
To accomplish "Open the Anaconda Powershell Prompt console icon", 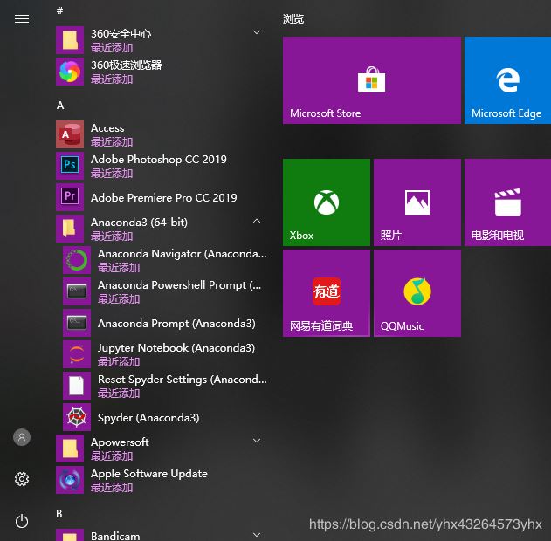I will click(x=77, y=291).
